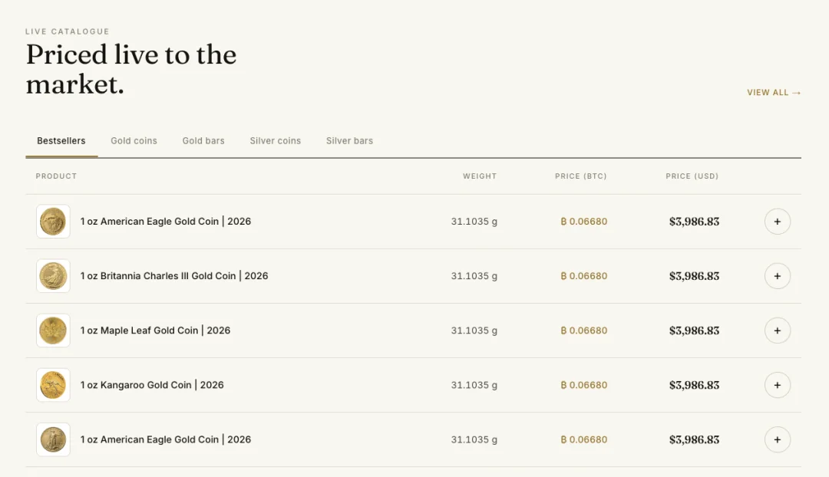Open Kangaroo Gold Coin thumbnail
Image resolution: width=829 pixels, height=477 pixels.
tap(53, 385)
